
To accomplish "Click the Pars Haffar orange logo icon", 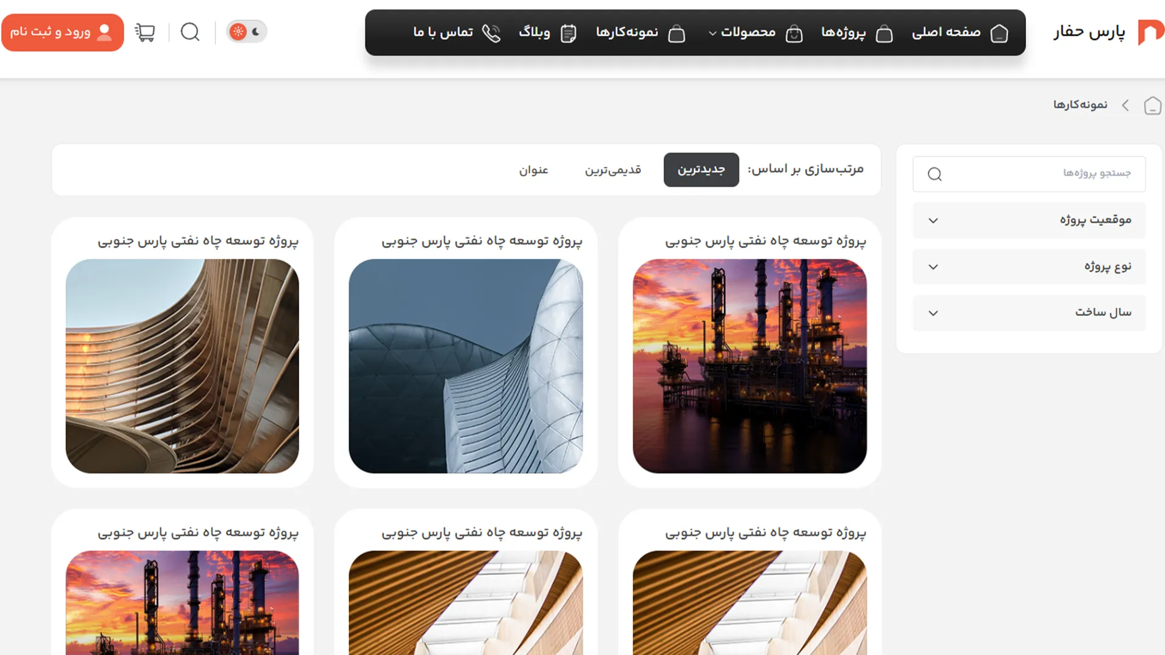I will (1150, 32).
